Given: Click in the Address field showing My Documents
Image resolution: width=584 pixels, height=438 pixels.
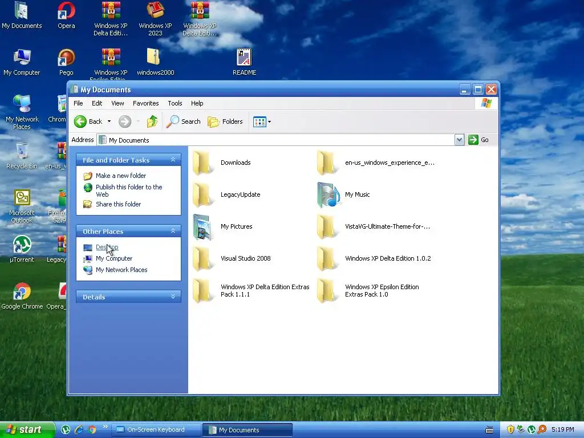Looking at the screenshot, I should click(275, 140).
